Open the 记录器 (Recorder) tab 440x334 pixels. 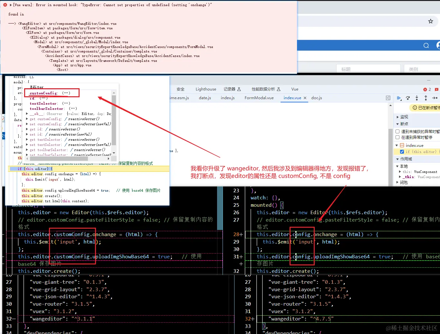[x=232, y=89]
